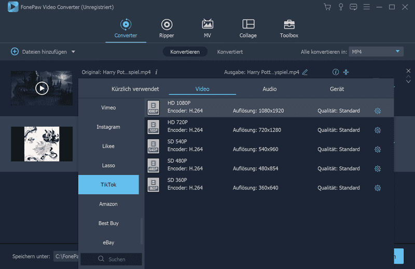Viewport: 415px width, 269px height.
Task: Choose the SD 540P preset
Action: pyautogui.click(x=269, y=146)
